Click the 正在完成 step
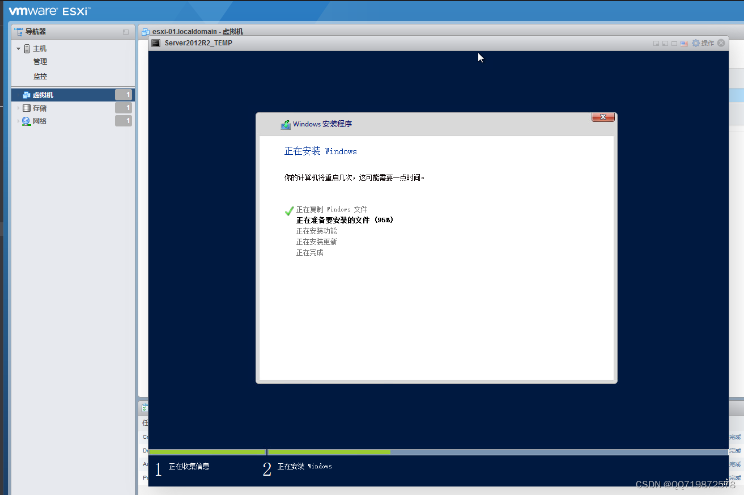 click(310, 252)
